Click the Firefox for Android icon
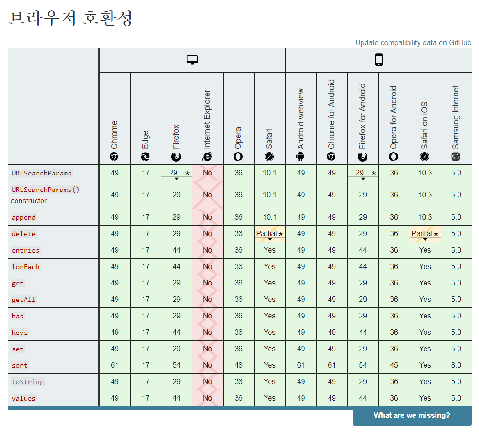Image resolution: width=479 pixels, height=433 pixels. 362,157
